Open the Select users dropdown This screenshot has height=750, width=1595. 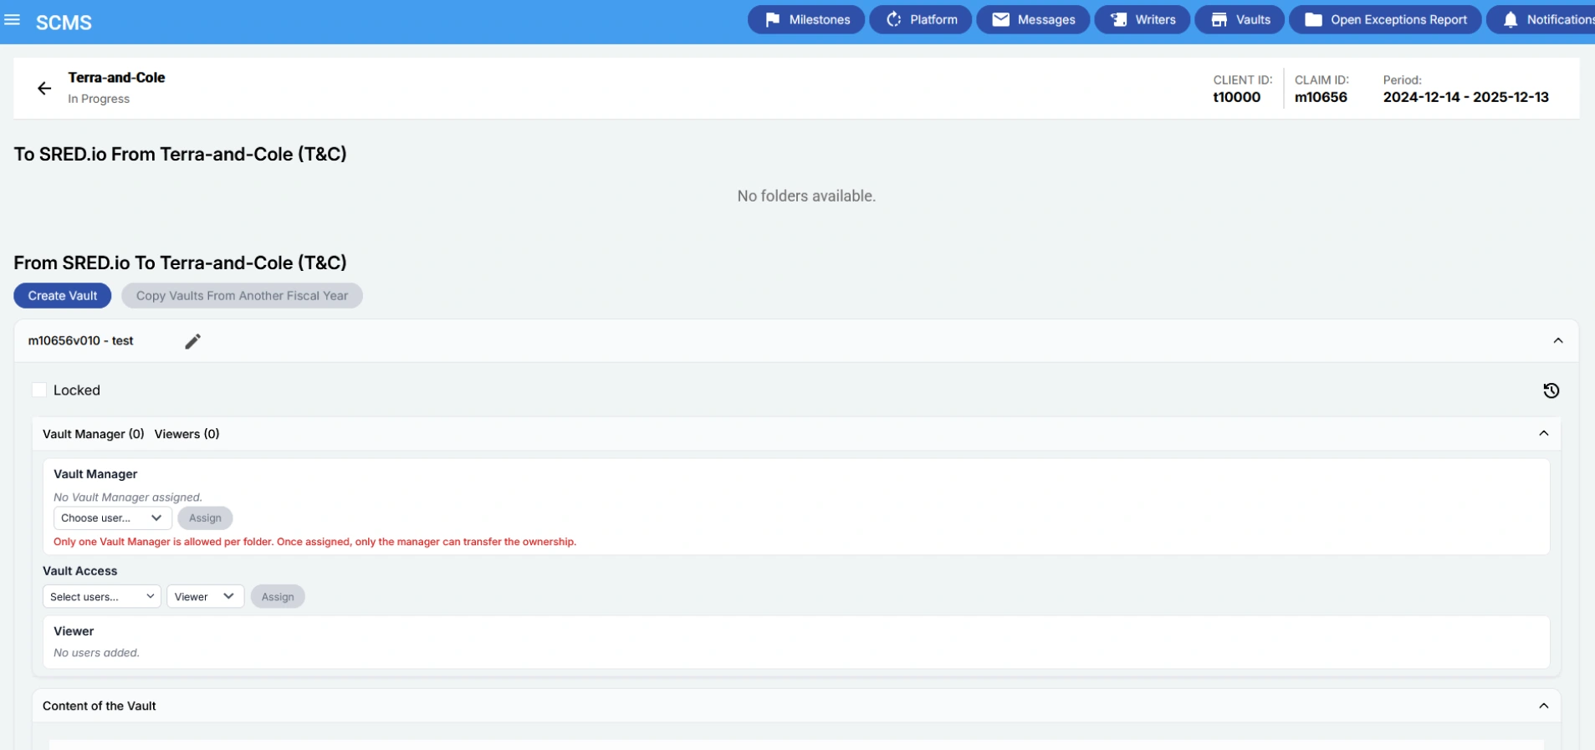[102, 596]
